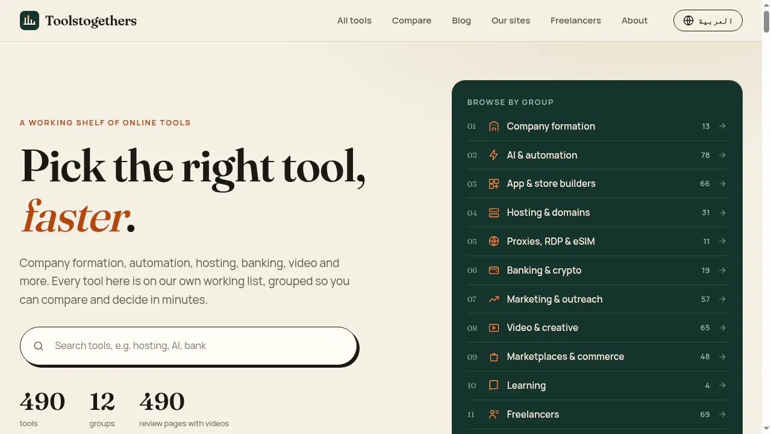This screenshot has height=434, width=771.
Task: Open the Banking & crypto group
Action: [x=597, y=270]
